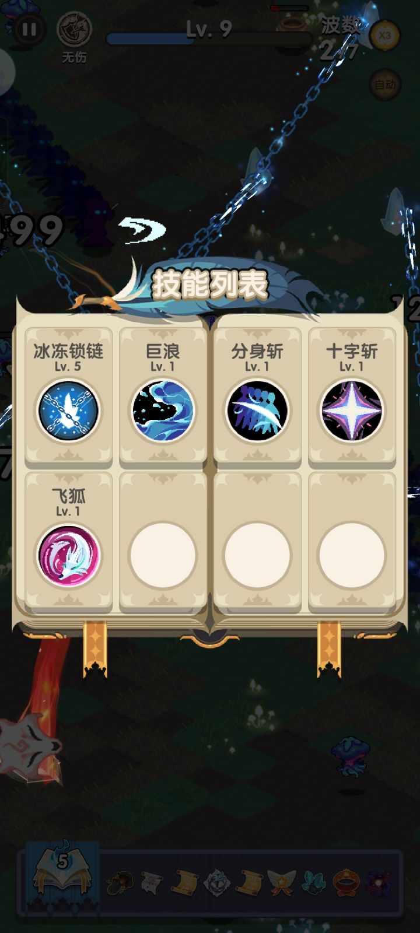This screenshot has height=933, width=420.
Task: Select the 分身斩 clone slash skill
Action: tap(257, 410)
